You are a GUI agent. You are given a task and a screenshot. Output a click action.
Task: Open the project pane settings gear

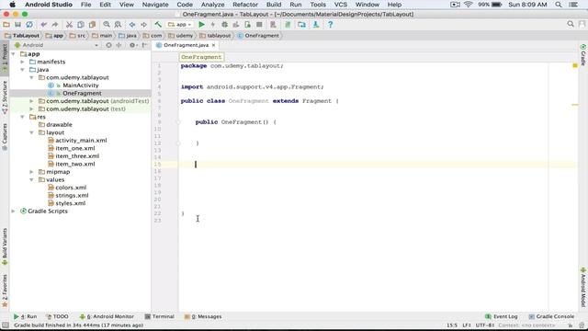(132, 45)
